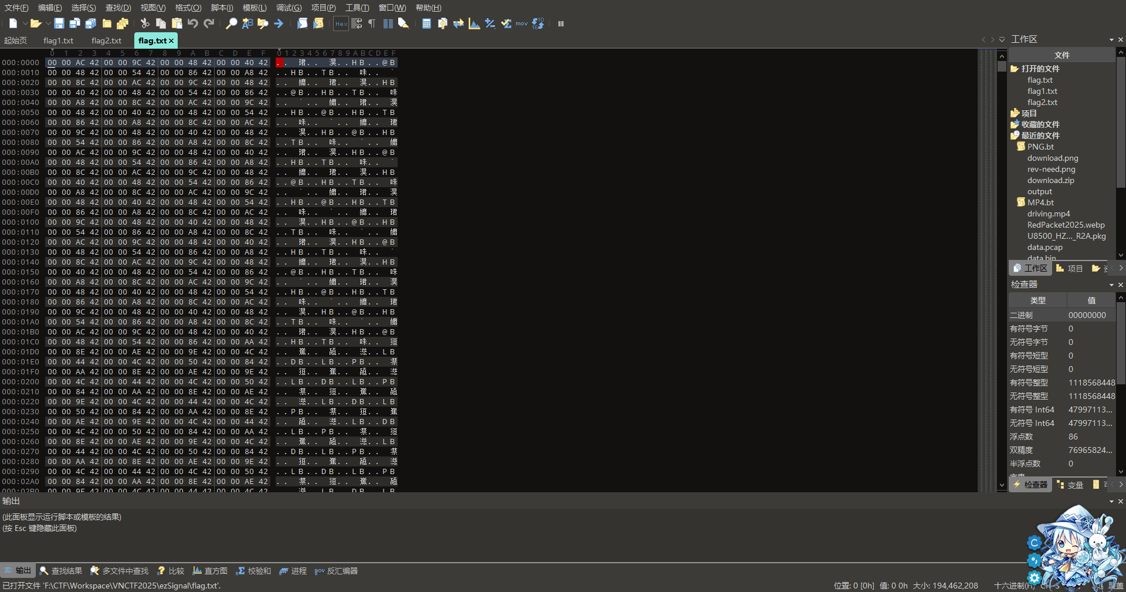Open the dropdown arrow beside New file
The width and height of the screenshot is (1126, 592).
(25, 23)
